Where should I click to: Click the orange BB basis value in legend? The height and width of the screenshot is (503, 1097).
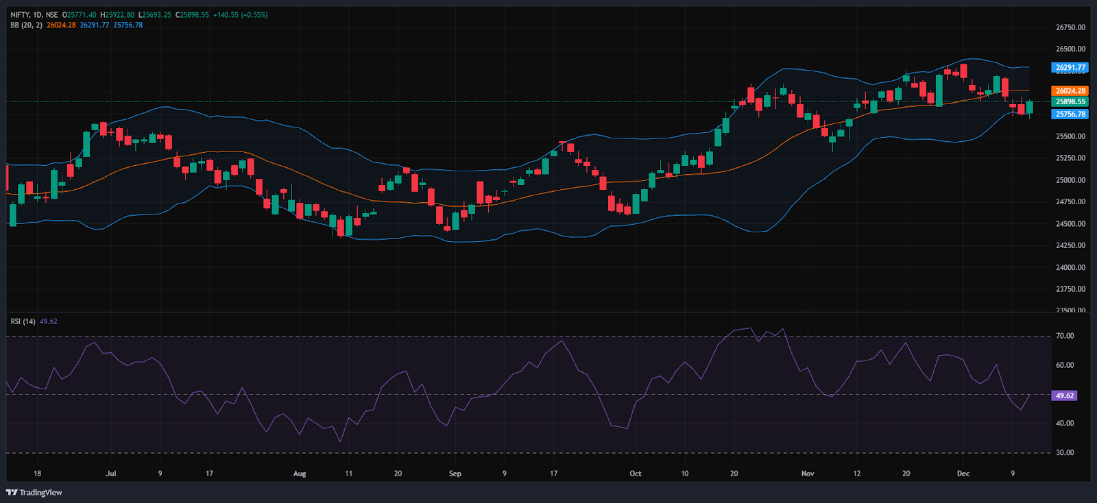(x=61, y=25)
